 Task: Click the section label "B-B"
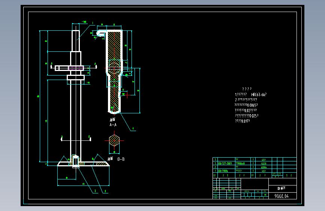pos(121,159)
